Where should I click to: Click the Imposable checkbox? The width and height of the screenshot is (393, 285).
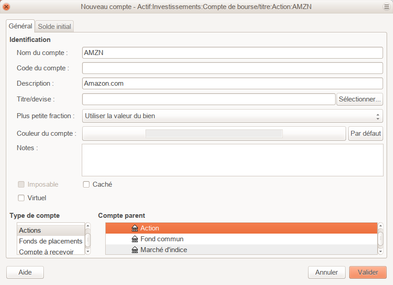[21, 184]
